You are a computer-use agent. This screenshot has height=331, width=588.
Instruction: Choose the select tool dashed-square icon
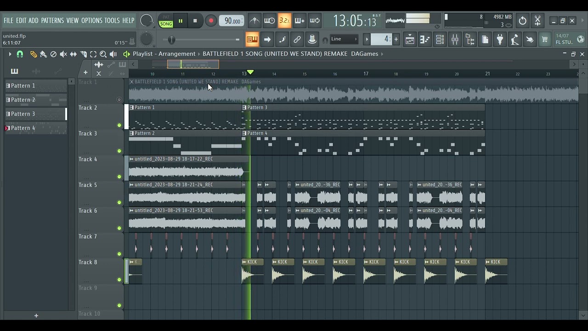[93, 54]
